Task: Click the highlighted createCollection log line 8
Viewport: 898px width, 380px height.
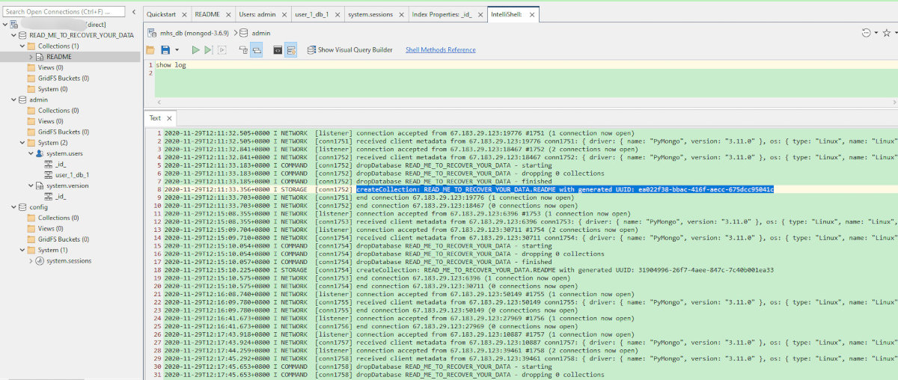Action: (x=565, y=189)
